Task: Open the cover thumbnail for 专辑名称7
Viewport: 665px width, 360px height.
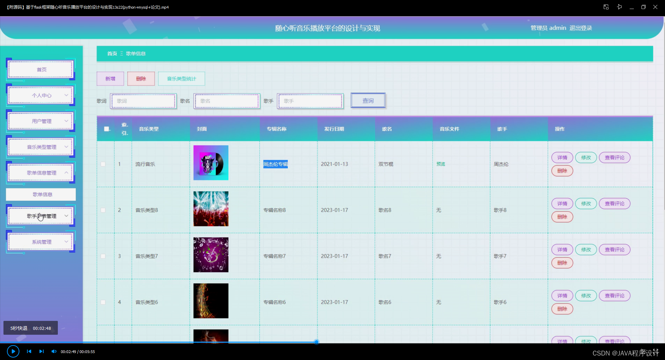Action: [211, 255]
